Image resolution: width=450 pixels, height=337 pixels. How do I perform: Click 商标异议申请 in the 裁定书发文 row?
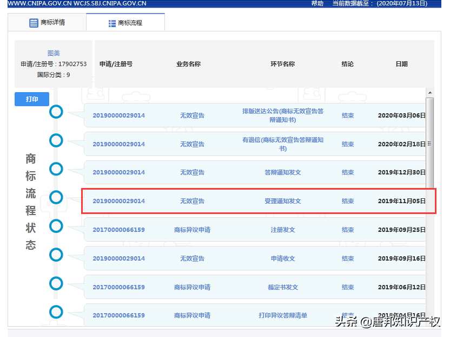(x=192, y=287)
